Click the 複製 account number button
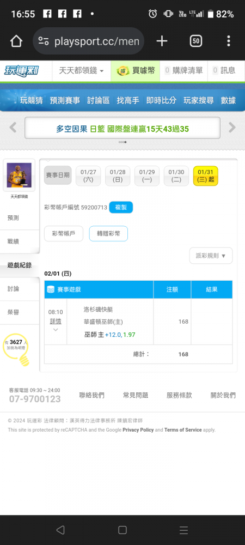Viewport: 245px width, 545px height. (121, 208)
